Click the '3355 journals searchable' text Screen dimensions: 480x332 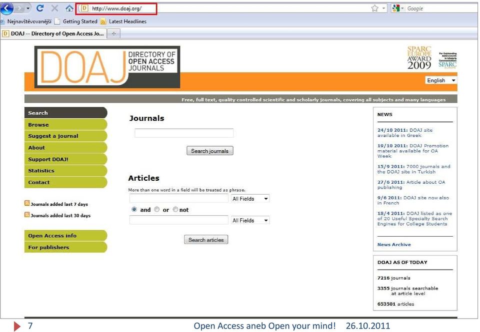click(408, 291)
